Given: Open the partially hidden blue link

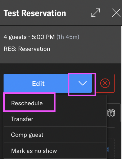Looking at the screenshot, I should (108, 149).
